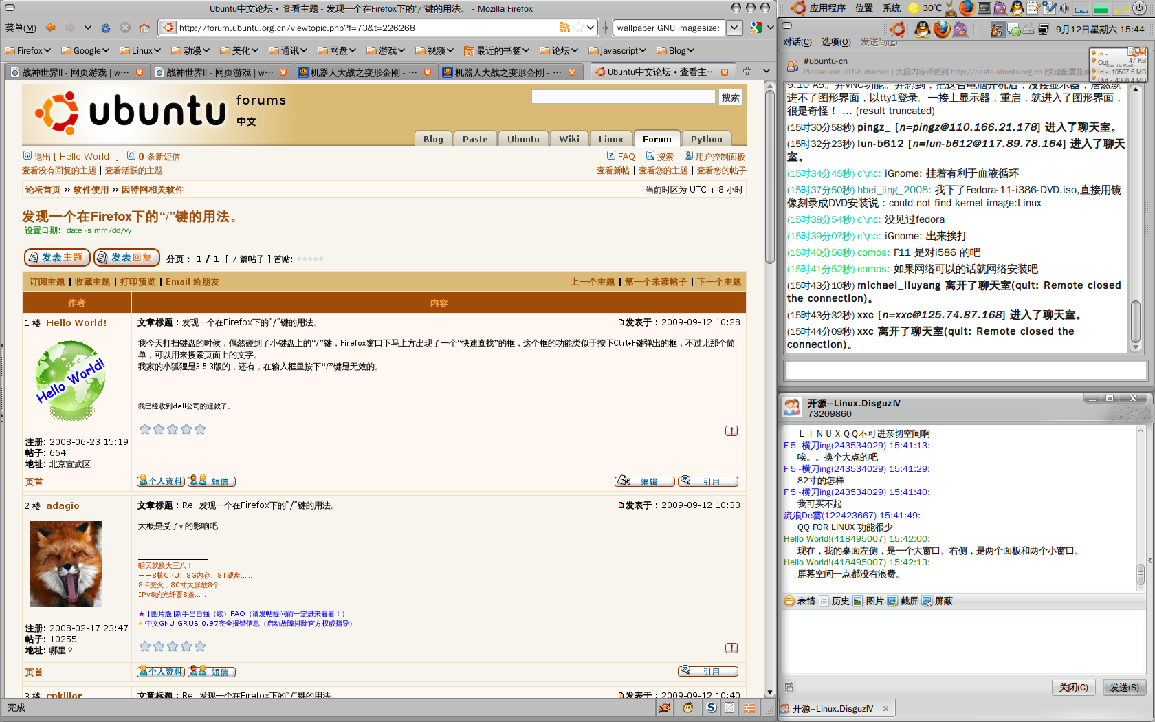
Task: Switch to 机器人大战之变形金刚 first tab
Action: (x=365, y=72)
